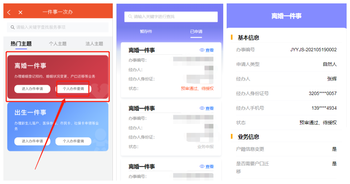Click the 出生一件事 card description text

point(57,126)
